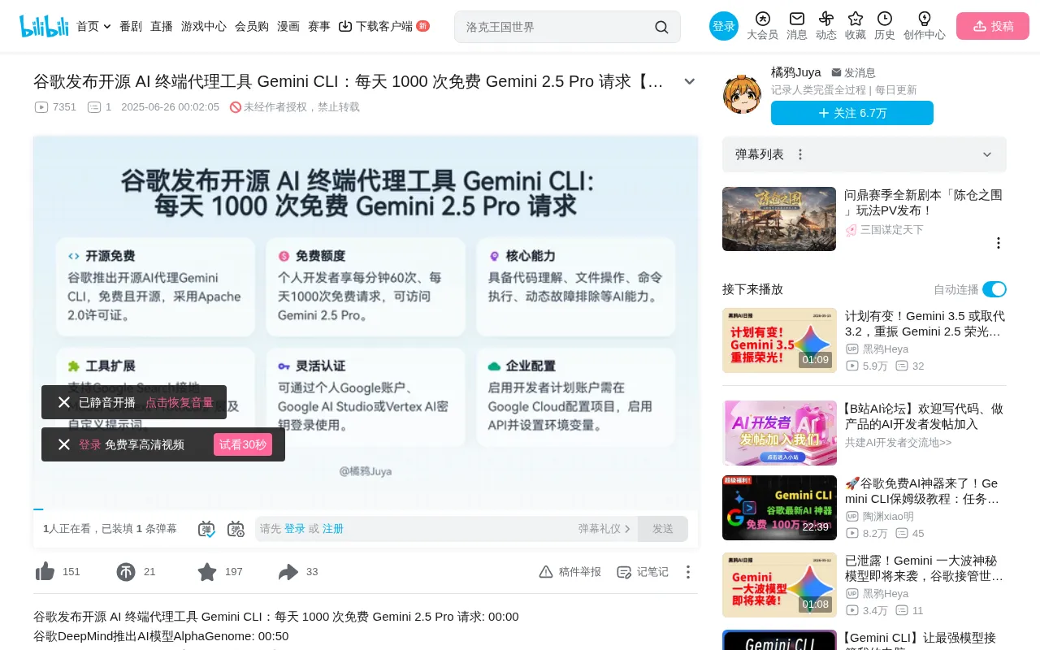
Task: Go to 游戏中心 nav item
Action: 204,26
